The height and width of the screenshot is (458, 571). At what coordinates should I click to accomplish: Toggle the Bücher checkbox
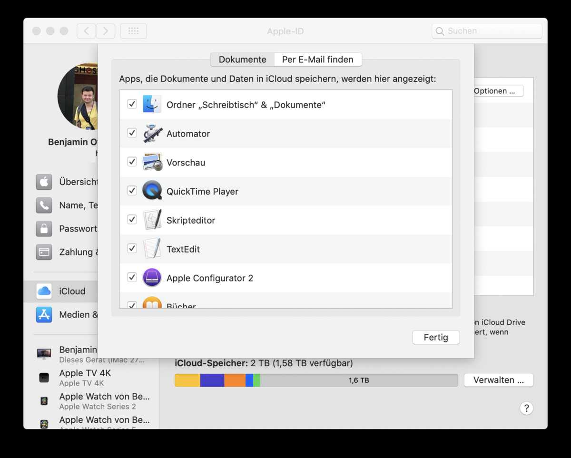(x=132, y=305)
